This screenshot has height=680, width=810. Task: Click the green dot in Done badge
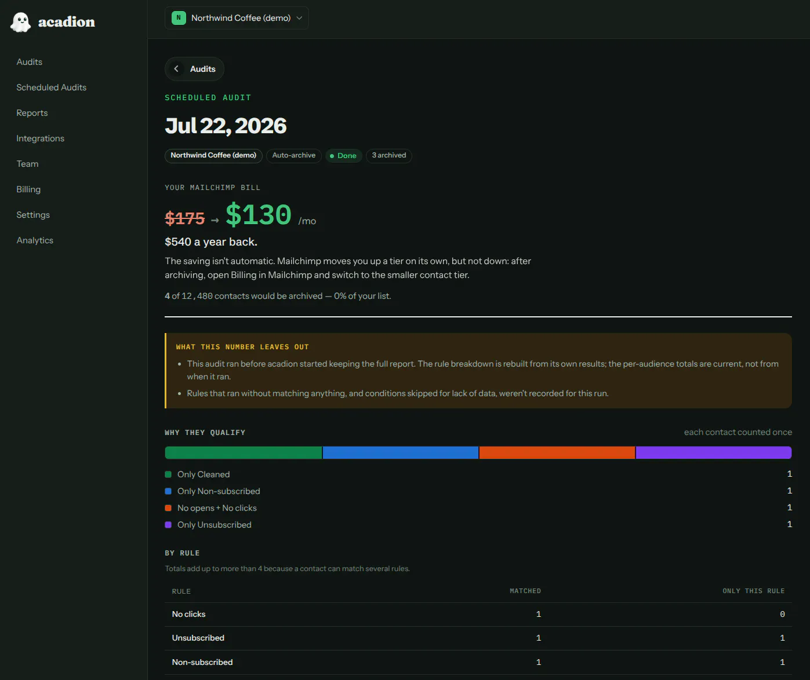click(x=332, y=156)
